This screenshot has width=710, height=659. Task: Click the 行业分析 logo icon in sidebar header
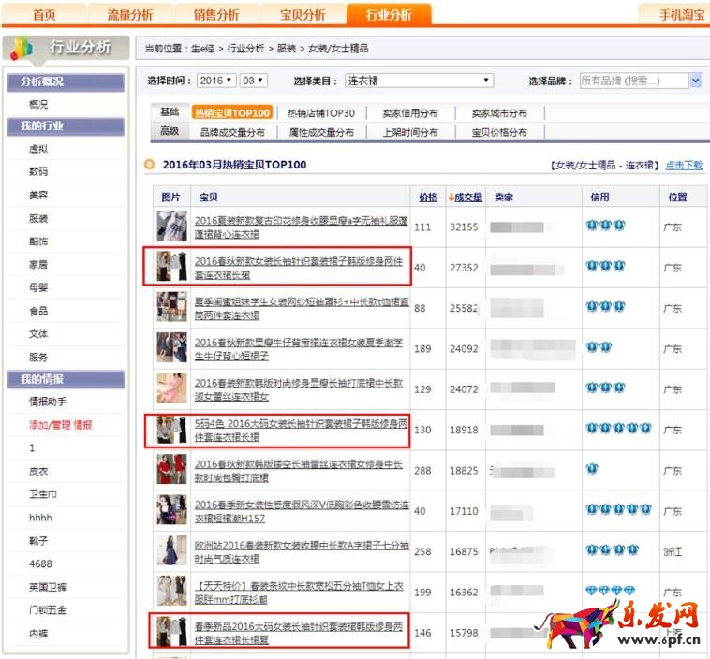click(x=22, y=48)
